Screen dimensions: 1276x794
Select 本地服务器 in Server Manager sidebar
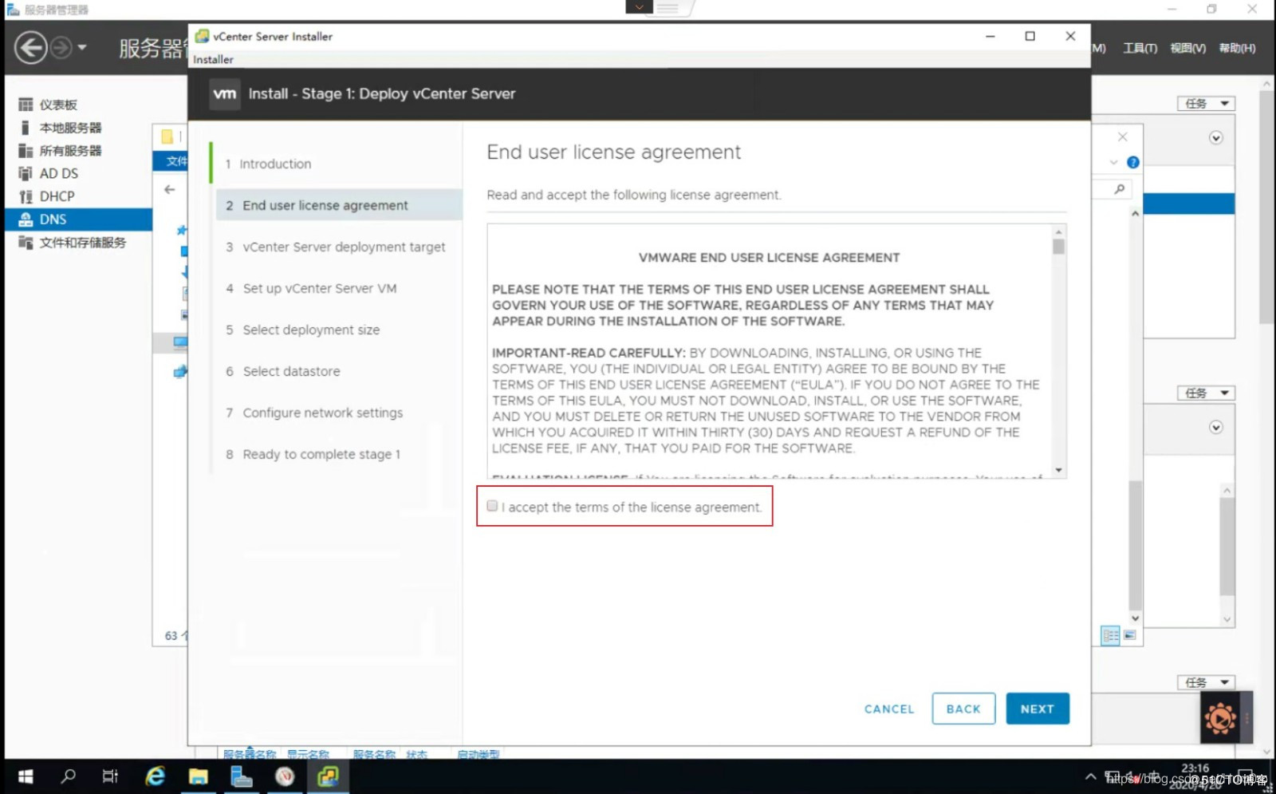(x=70, y=128)
